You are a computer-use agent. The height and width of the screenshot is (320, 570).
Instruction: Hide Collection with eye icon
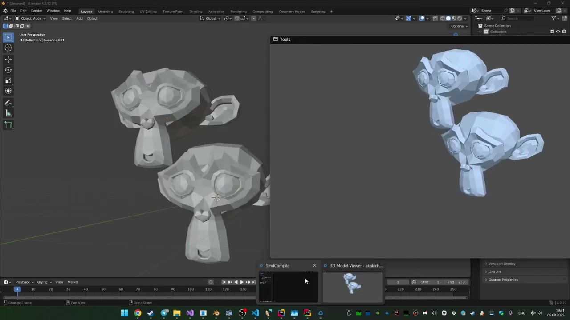tap(558, 32)
